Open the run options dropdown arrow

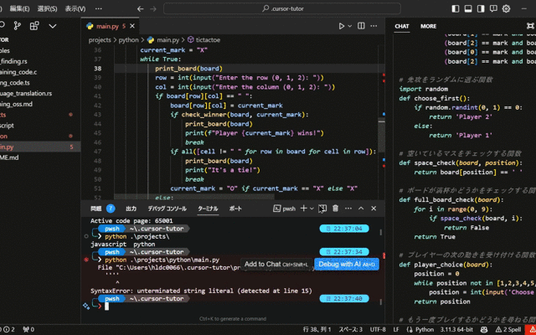click(352, 26)
